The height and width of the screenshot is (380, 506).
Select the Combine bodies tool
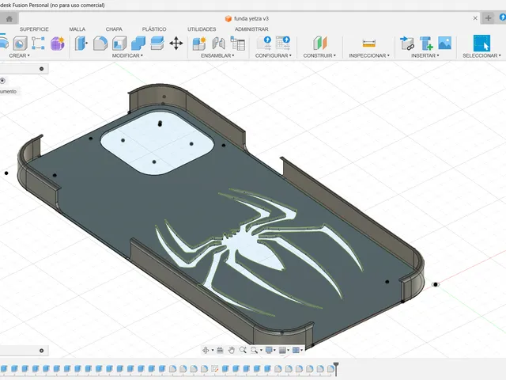coord(138,44)
